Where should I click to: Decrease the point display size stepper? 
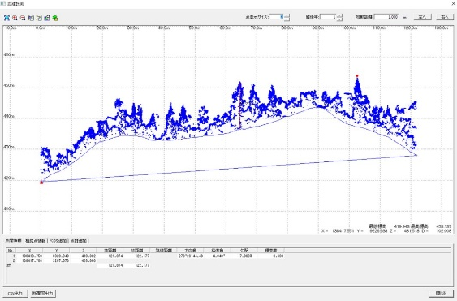pos(287,19)
